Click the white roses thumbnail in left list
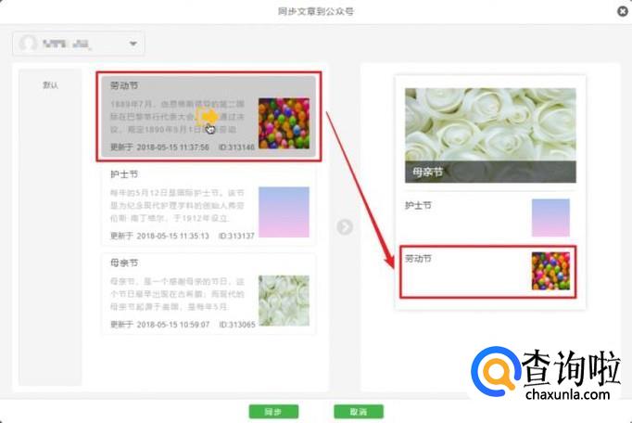Screen dimensions: 632x423 click(284, 301)
